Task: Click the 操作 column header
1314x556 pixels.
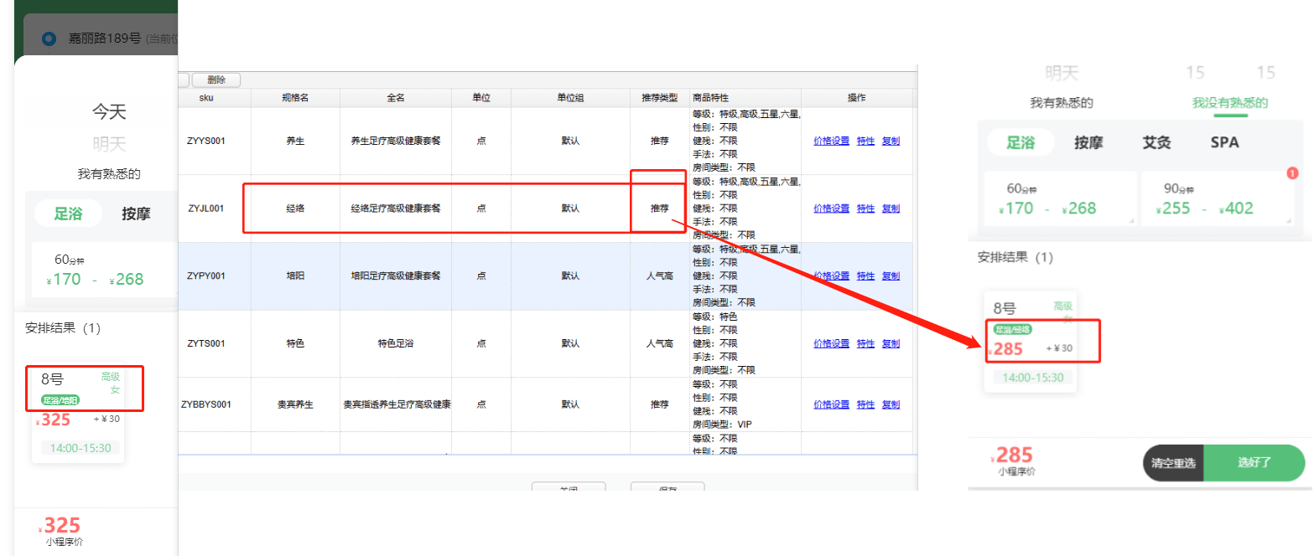Action: pos(856,98)
